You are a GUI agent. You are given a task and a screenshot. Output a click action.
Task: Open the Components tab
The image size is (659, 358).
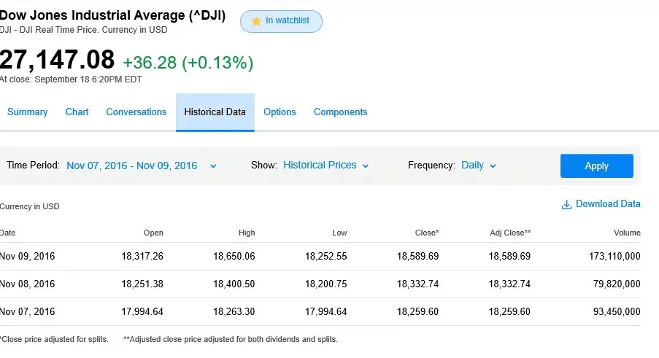(340, 112)
